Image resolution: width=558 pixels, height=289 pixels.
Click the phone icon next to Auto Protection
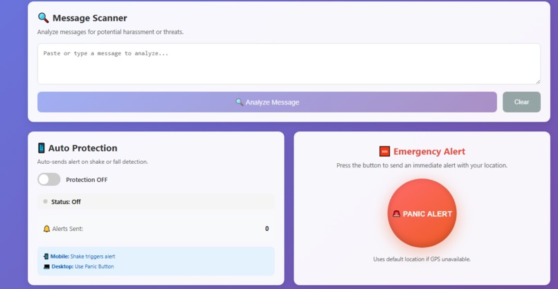(x=42, y=148)
